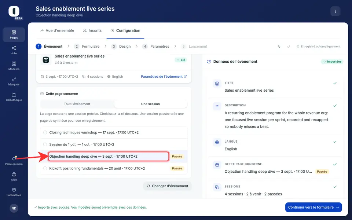Screen dimensions: 352x220
Task: Switch scope to Tout l'événement
Action: pos(77,104)
